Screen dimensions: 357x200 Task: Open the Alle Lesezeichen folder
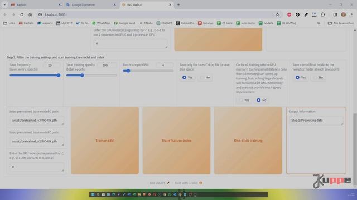coord(341,23)
